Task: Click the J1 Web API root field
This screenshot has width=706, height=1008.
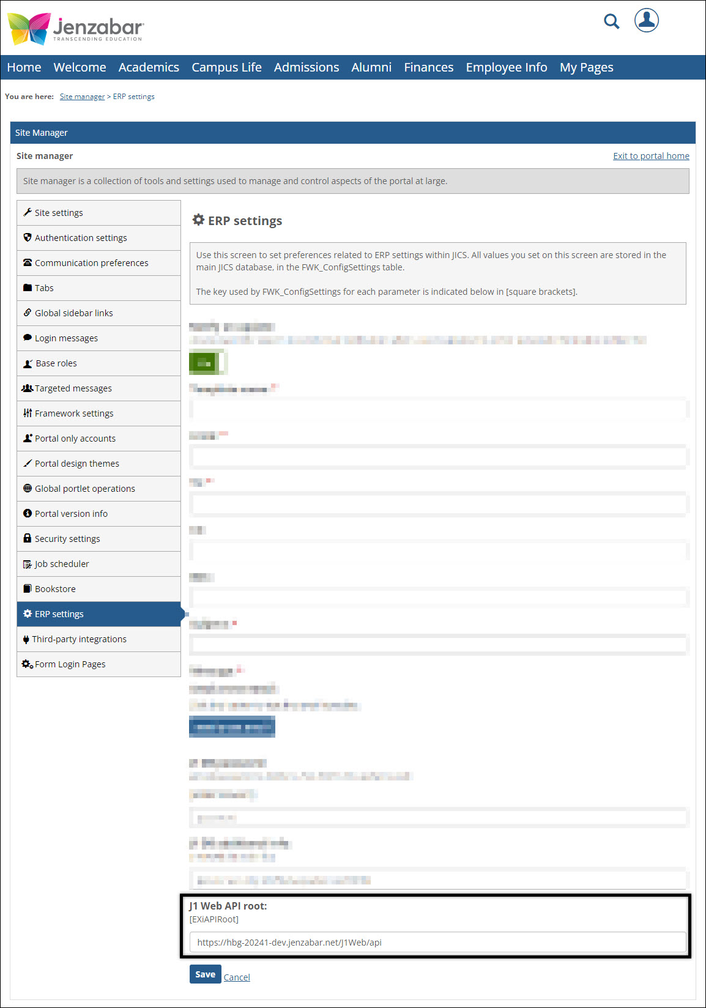Action: pos(437,942)
